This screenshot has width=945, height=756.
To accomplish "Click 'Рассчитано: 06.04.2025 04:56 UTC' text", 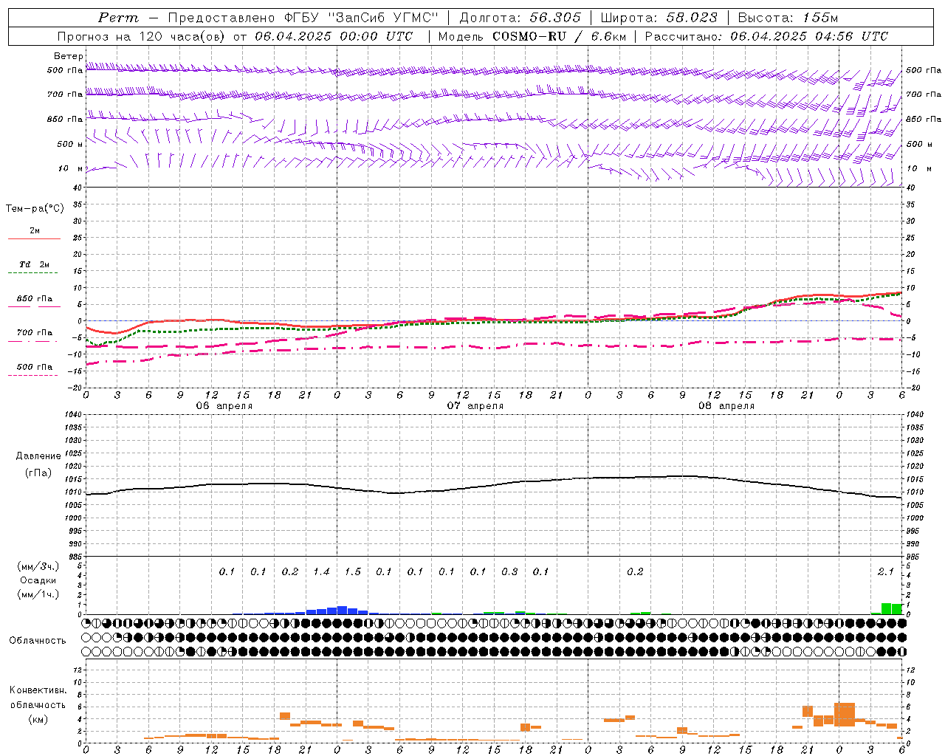I will point(766,36).
